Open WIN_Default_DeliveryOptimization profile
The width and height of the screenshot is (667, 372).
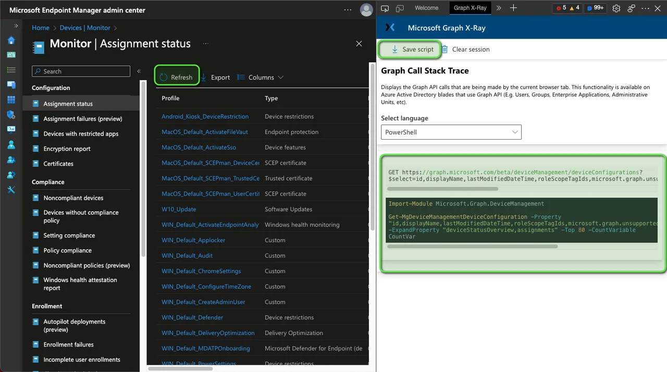click(x=208, y=333)
